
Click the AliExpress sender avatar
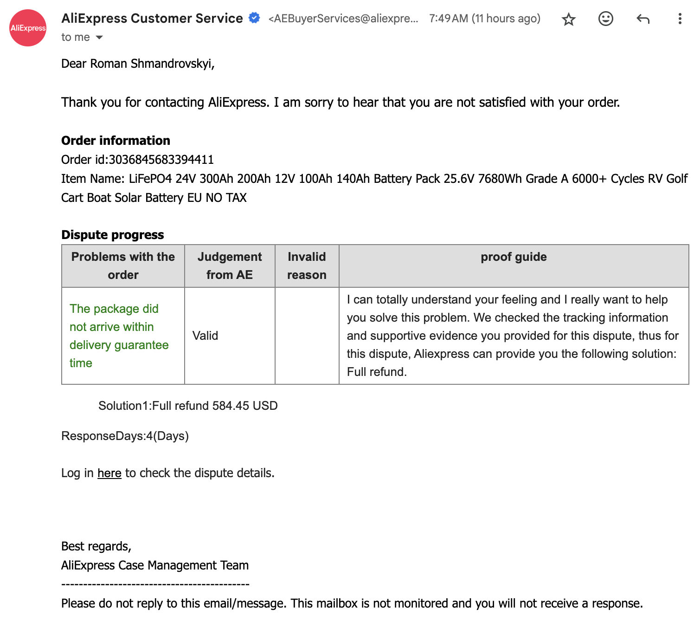click(x=28, y=28)
